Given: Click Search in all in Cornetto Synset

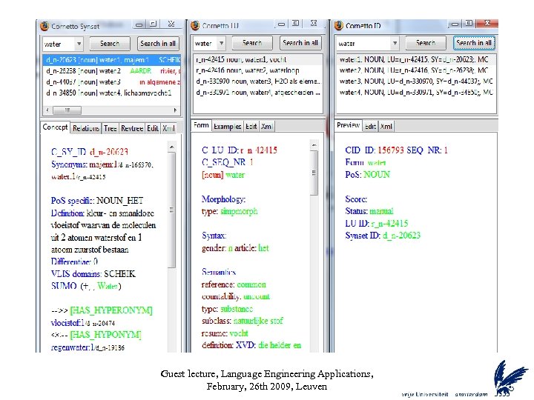Looking at the screenshot, I should pyautogui.click(x=158, y=44).
